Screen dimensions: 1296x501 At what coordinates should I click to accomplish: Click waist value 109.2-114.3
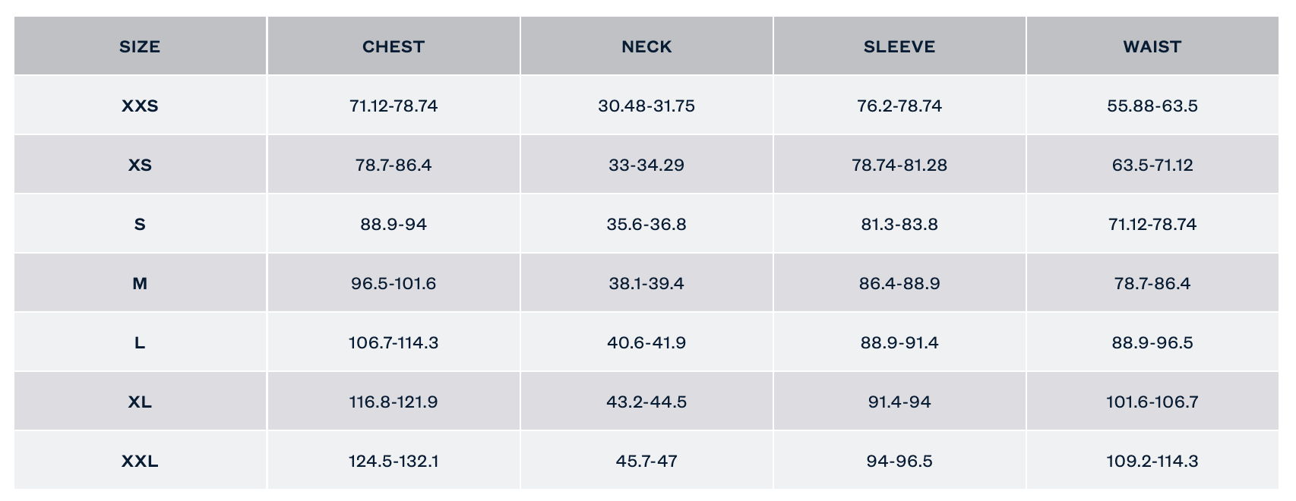point(1152,462)
